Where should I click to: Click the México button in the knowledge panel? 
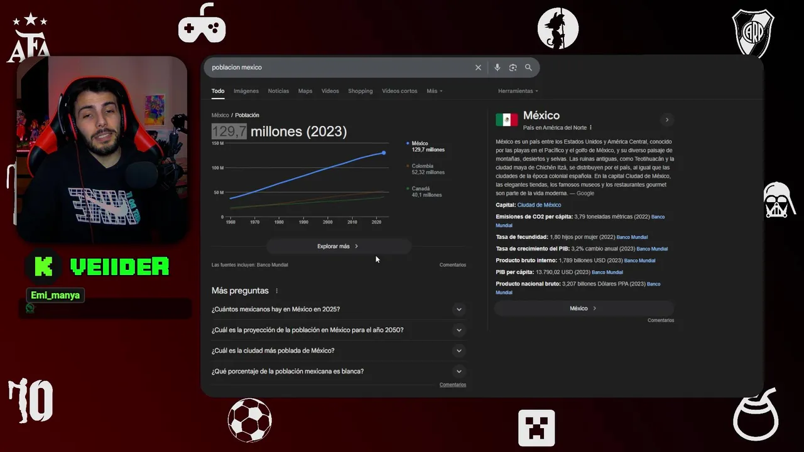(x=584, y=308)
